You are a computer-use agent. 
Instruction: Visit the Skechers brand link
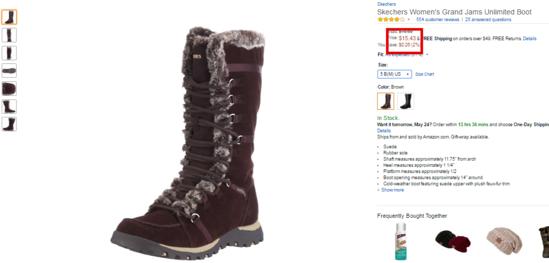[x=387, y=4]
